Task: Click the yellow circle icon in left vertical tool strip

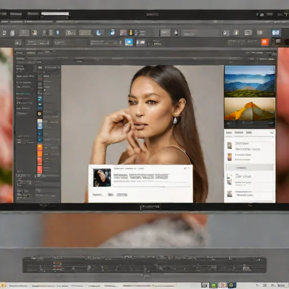Action: [x=40, y=113]
